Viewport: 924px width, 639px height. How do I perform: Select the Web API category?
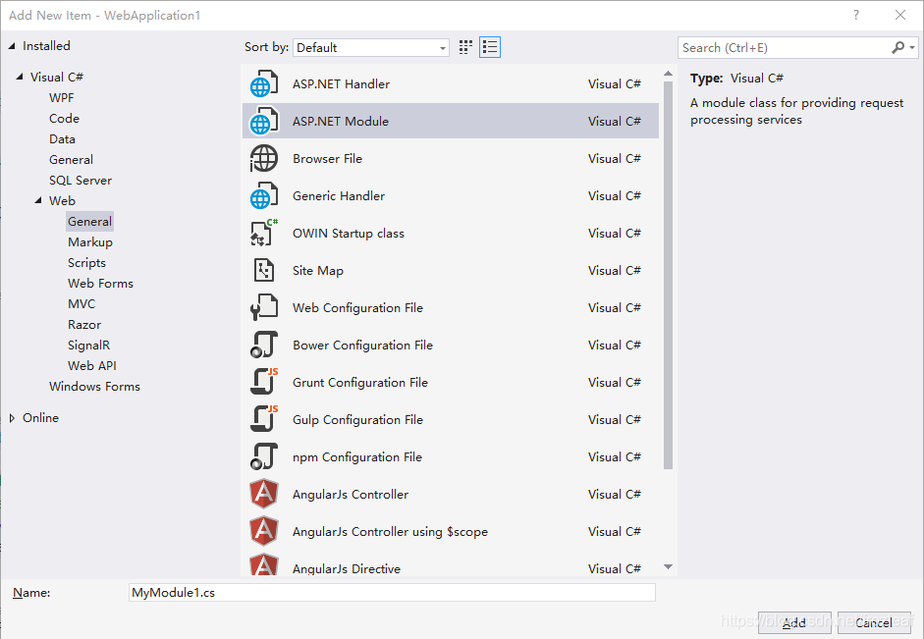[x=92, y=366]
